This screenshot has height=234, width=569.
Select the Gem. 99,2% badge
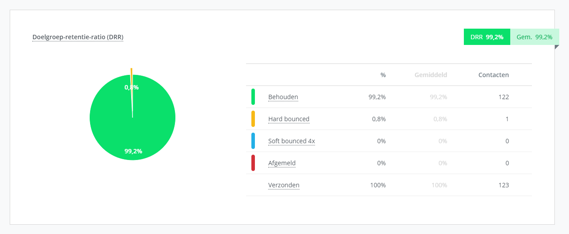pos(535,37)
